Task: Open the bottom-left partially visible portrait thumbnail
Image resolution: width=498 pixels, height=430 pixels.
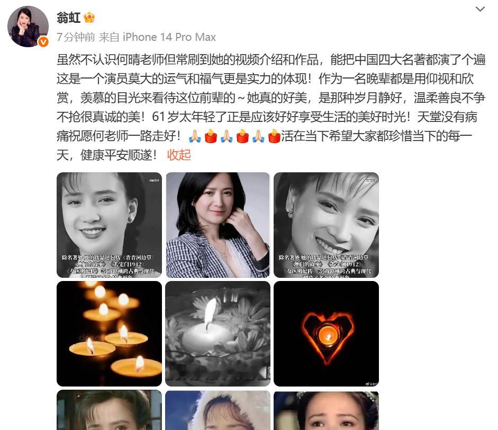Action: tap(109, 410)
